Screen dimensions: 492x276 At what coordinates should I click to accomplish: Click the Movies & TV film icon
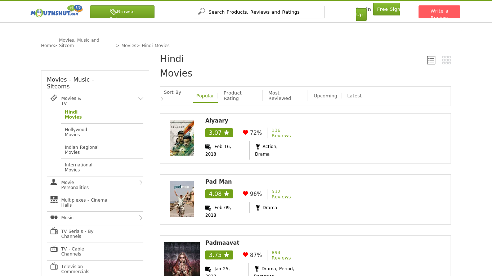tap(54, 98)
